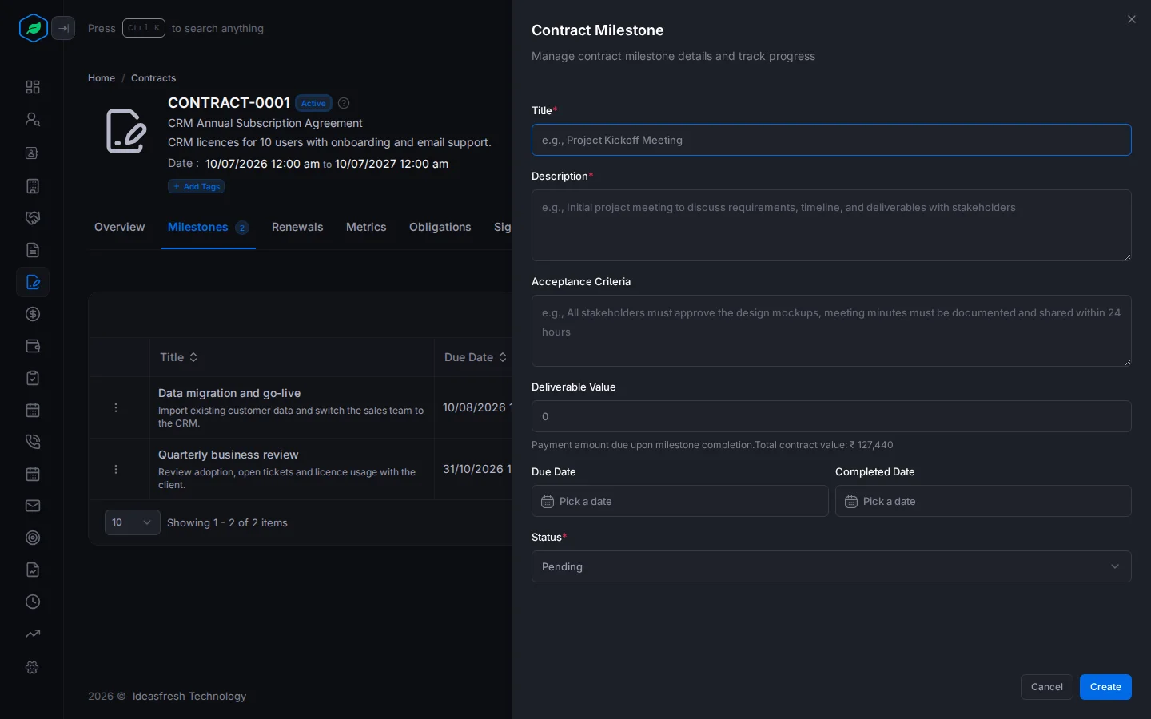Go to Contracts breadcrumb link

[153, 78]
